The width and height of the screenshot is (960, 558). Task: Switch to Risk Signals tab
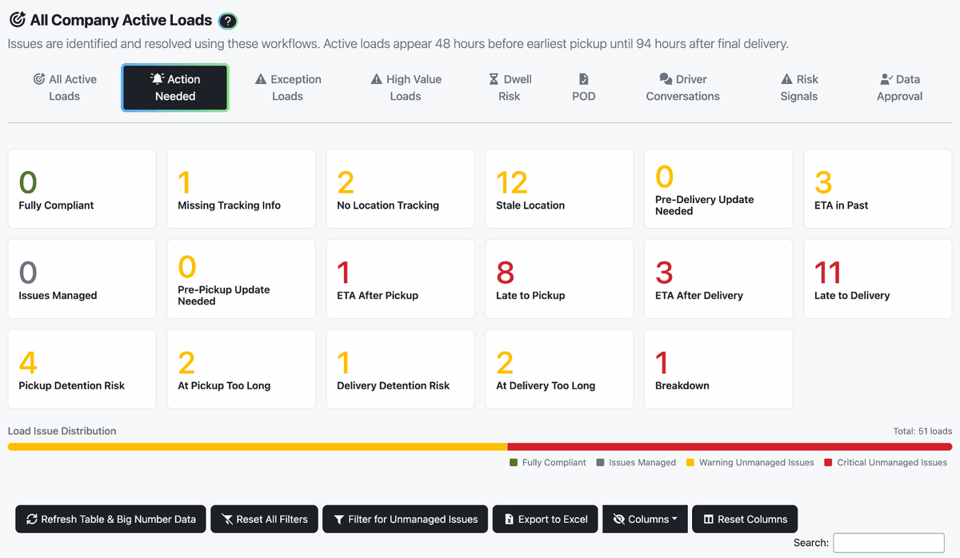click(799, 88)
